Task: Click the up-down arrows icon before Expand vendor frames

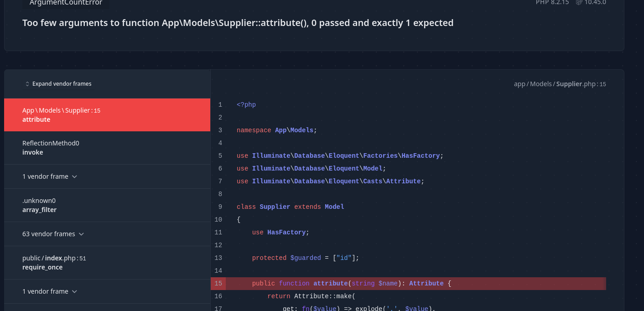Action: (x=27, y=84)
